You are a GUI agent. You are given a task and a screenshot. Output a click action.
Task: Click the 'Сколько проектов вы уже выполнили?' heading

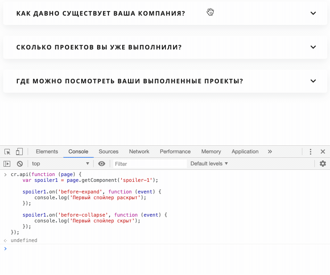99,47
